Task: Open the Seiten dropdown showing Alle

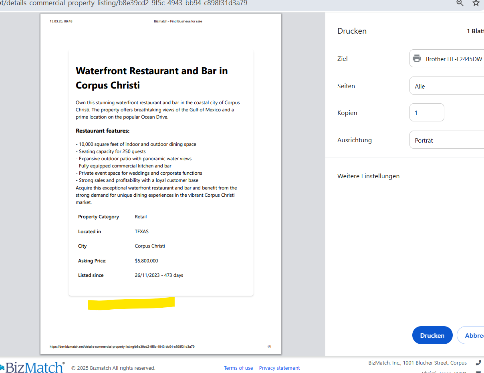Action: [447, 86]
